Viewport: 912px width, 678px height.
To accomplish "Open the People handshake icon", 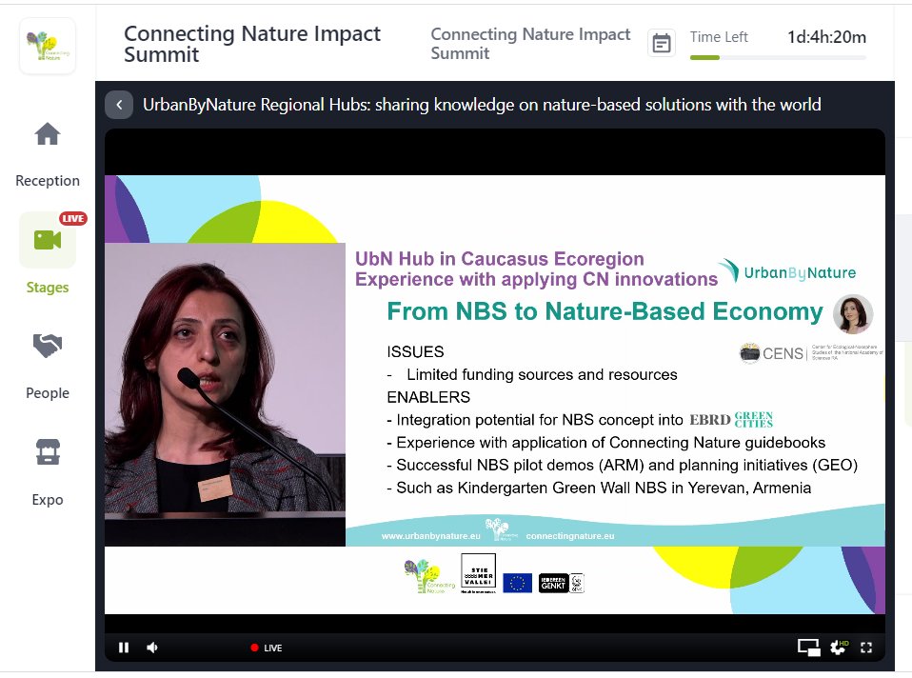I will (47, 346).
